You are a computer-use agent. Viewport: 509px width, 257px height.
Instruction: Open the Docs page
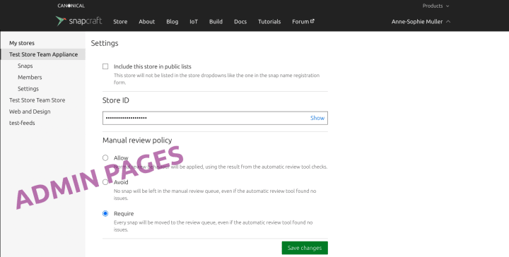pos(240,22)
